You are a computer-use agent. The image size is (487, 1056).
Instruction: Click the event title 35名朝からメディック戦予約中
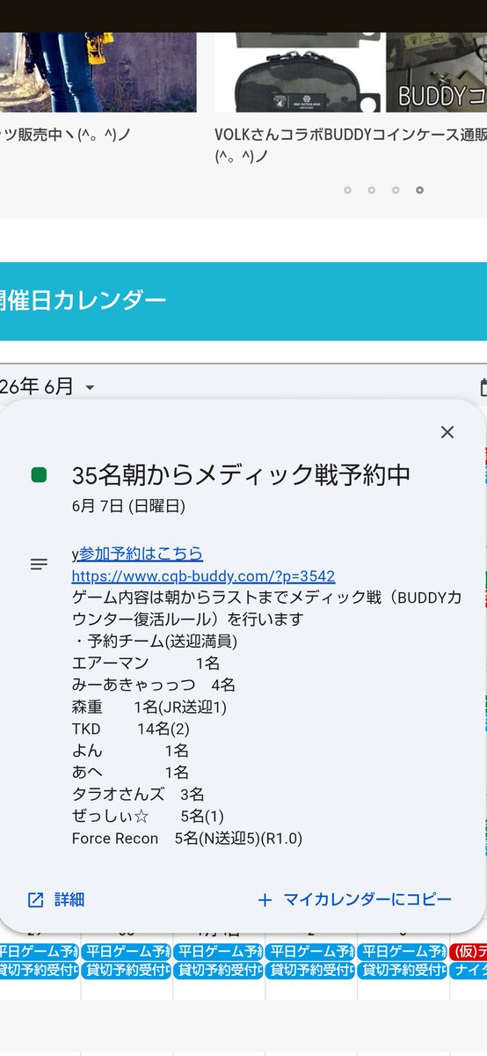pos(241,475)
